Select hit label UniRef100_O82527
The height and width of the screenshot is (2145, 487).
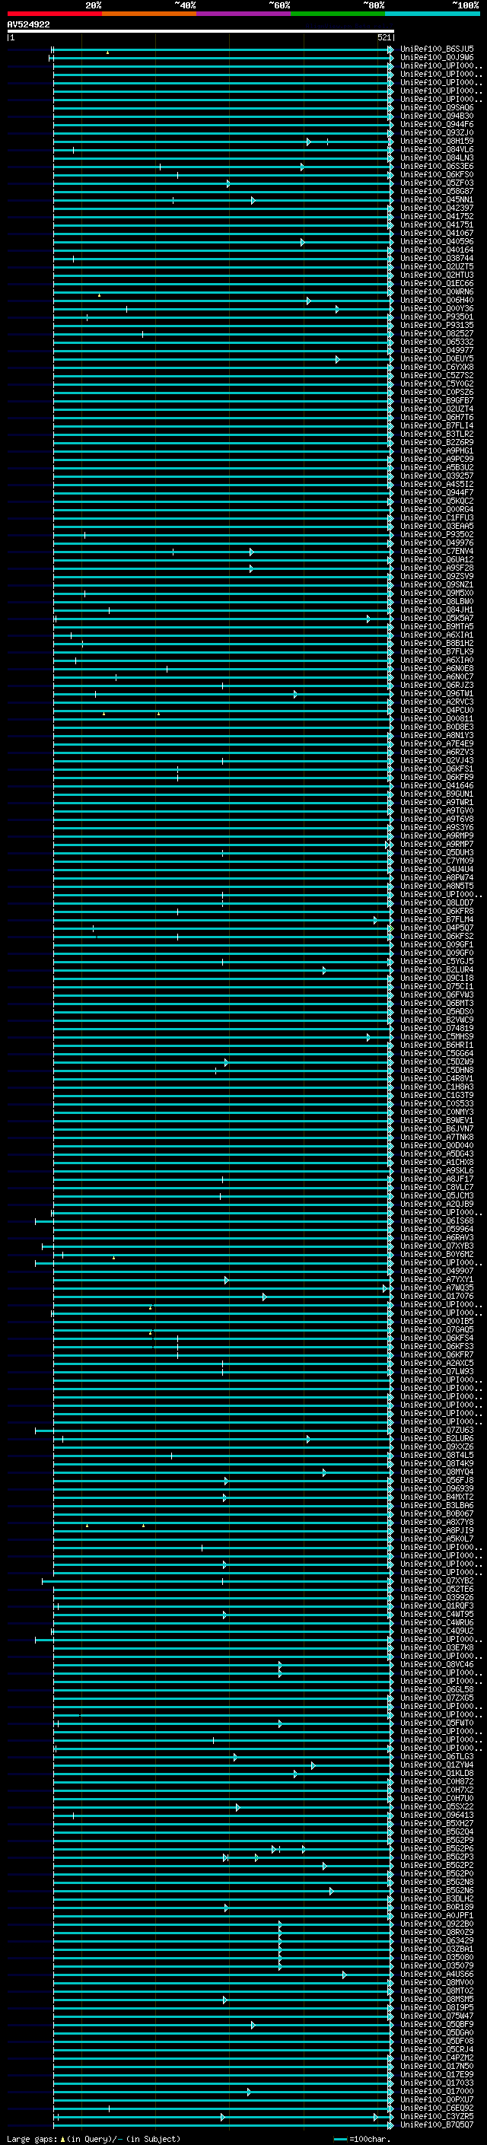tap(436, 333)
